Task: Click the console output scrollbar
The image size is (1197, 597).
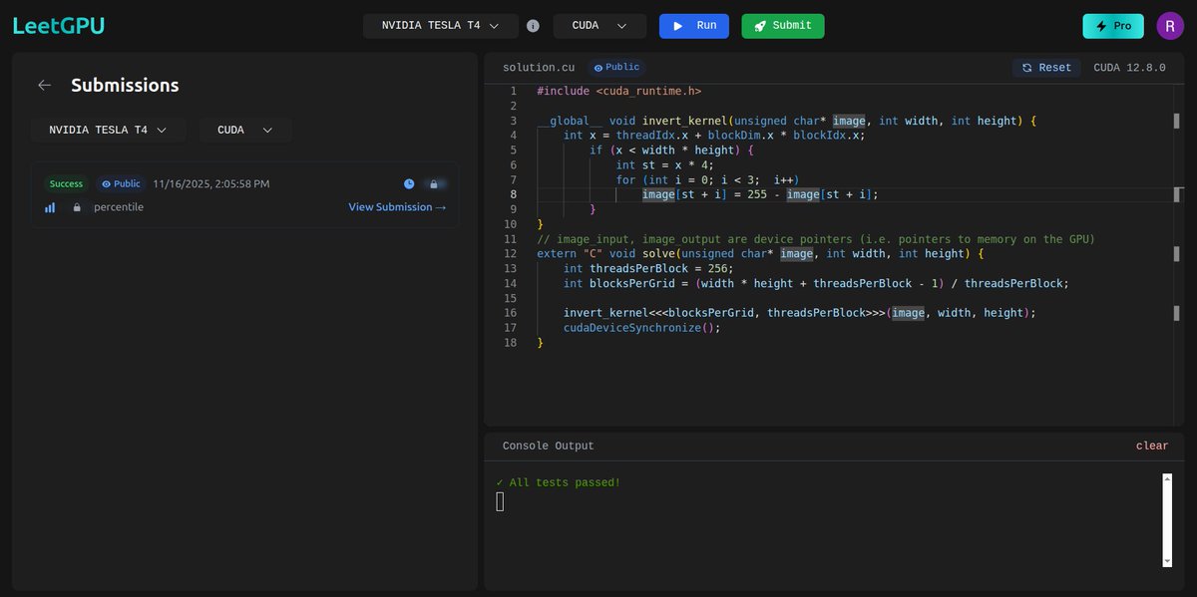Action: (x=1167, y=518)
